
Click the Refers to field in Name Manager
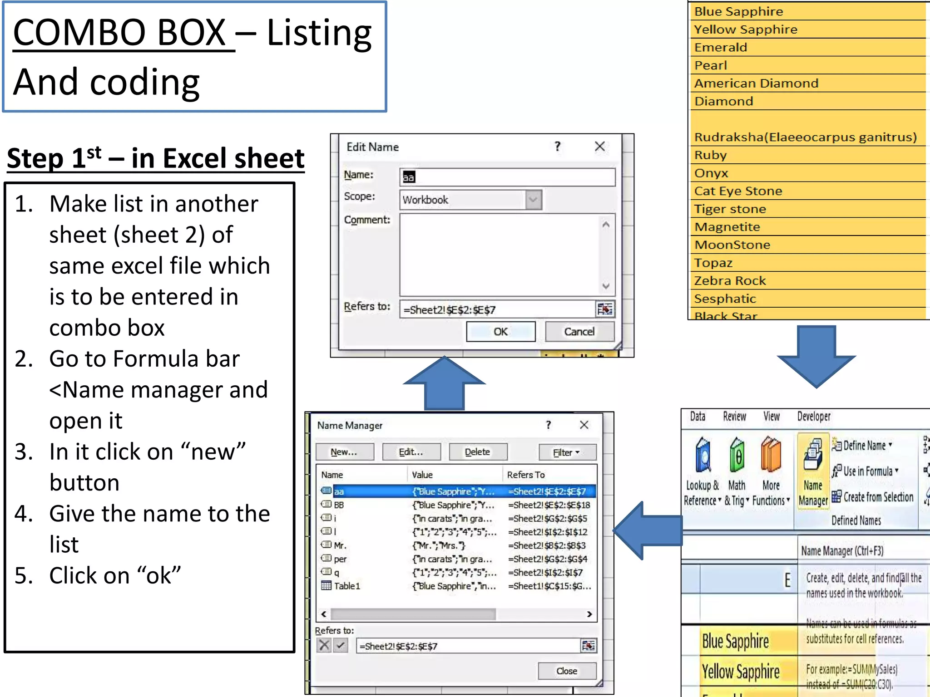[468, 646]
